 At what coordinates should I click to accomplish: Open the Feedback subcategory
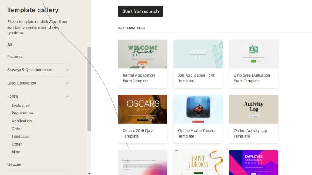pos(20,136)
